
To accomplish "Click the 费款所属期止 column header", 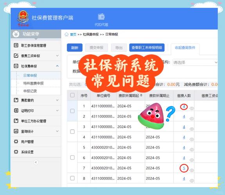I will point(159,96).
